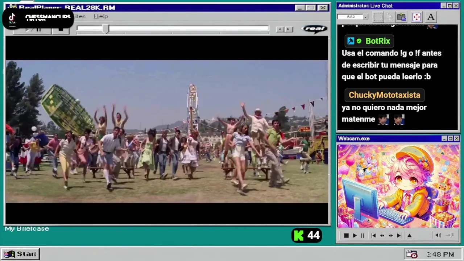Open the Start menu

click(20, 254)
